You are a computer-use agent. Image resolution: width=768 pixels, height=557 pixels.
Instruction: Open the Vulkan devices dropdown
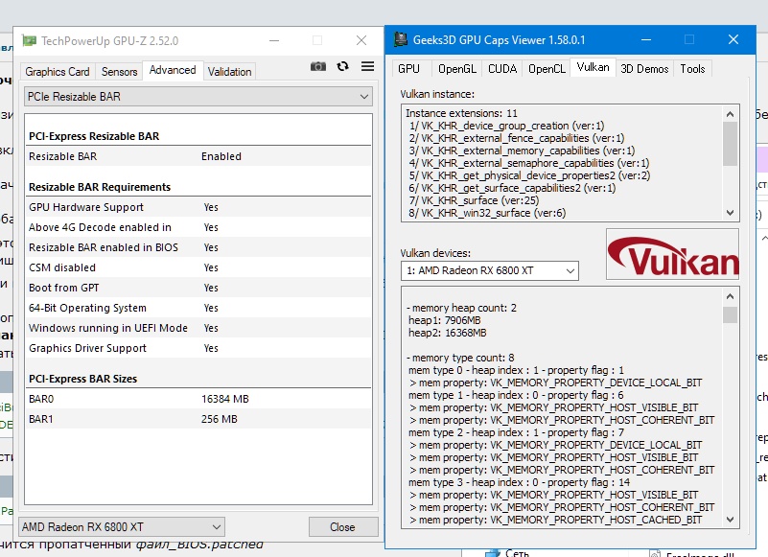(x=489, y=270)
